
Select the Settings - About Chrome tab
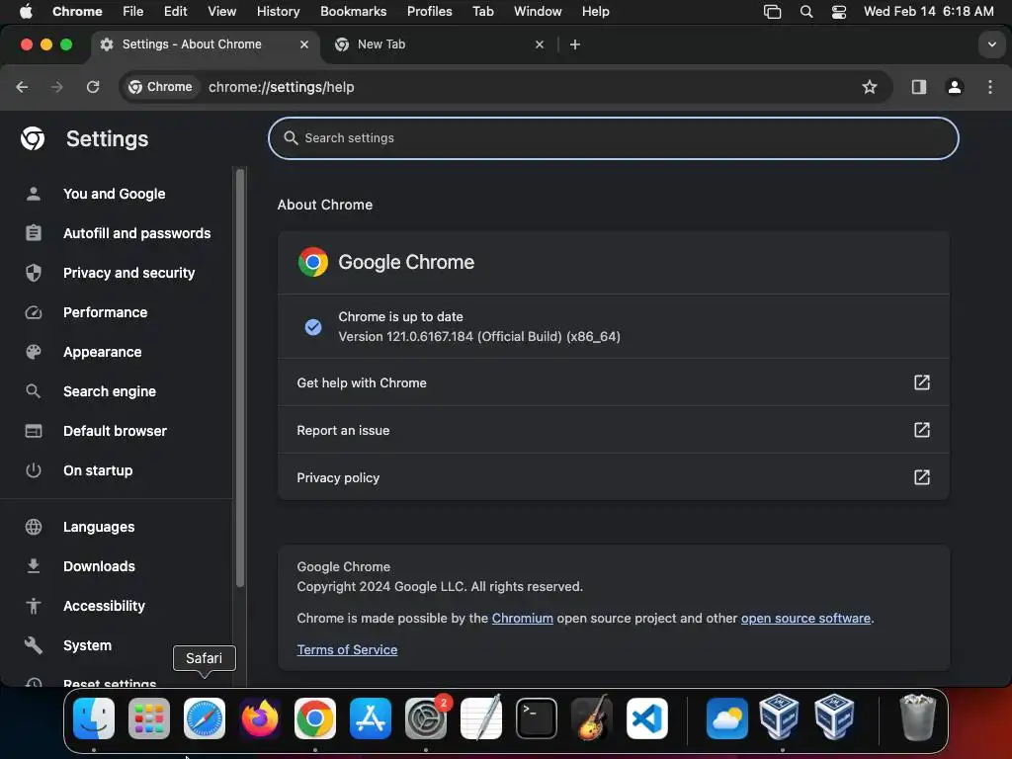click(204, 44)
